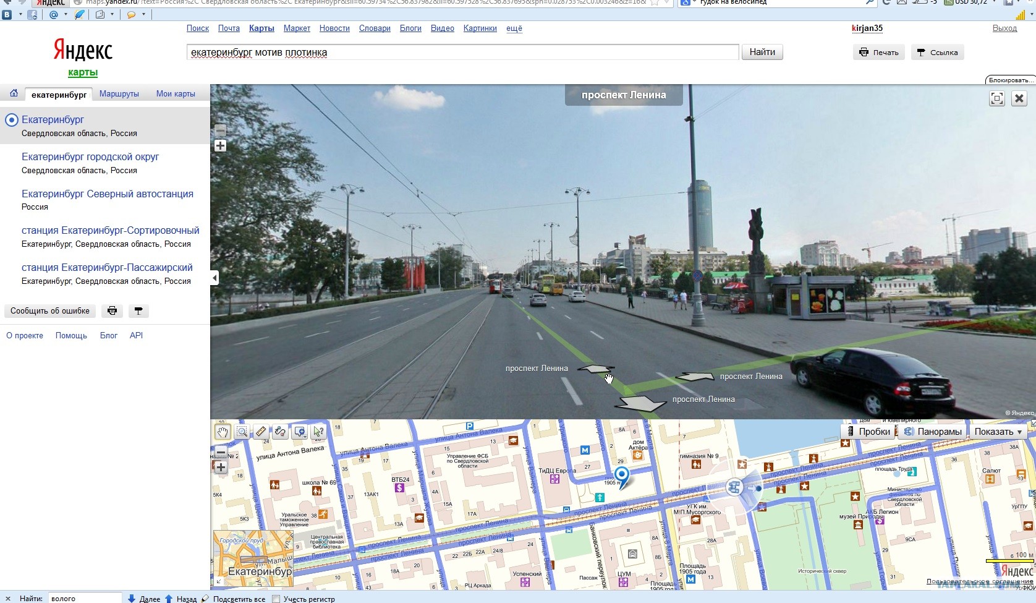Toggle the Панорамы layer button

(933, 432)
